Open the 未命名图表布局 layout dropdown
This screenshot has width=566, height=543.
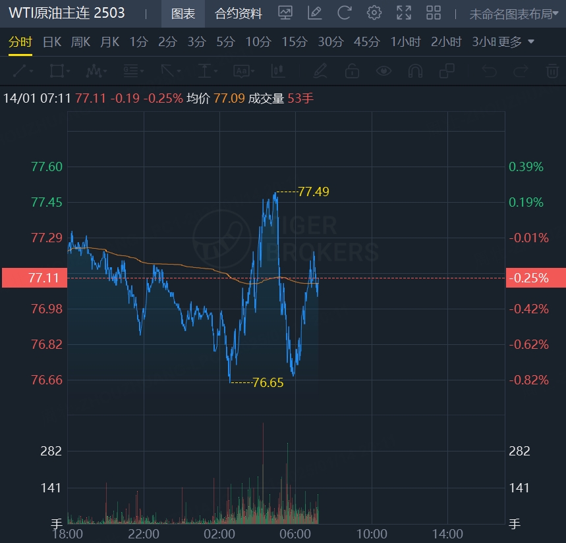pos(514,14)
